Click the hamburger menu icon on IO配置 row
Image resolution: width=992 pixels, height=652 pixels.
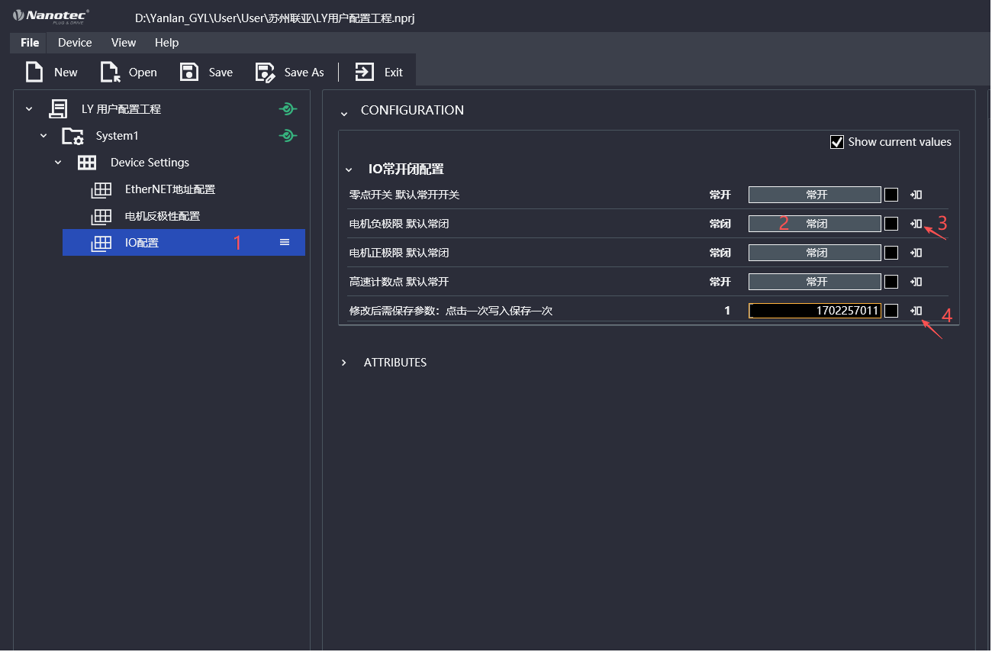[285, 242]
